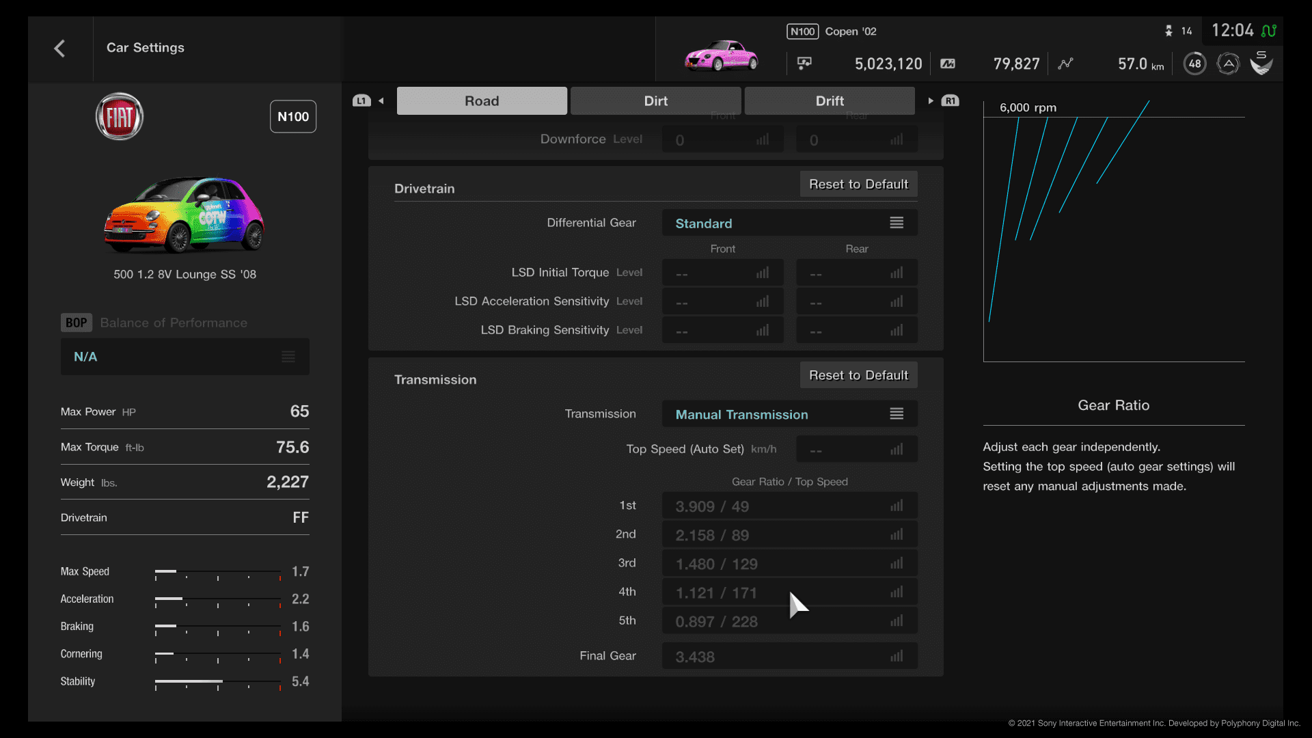Reset Drivetrain settings to default

tap(858, 184)
